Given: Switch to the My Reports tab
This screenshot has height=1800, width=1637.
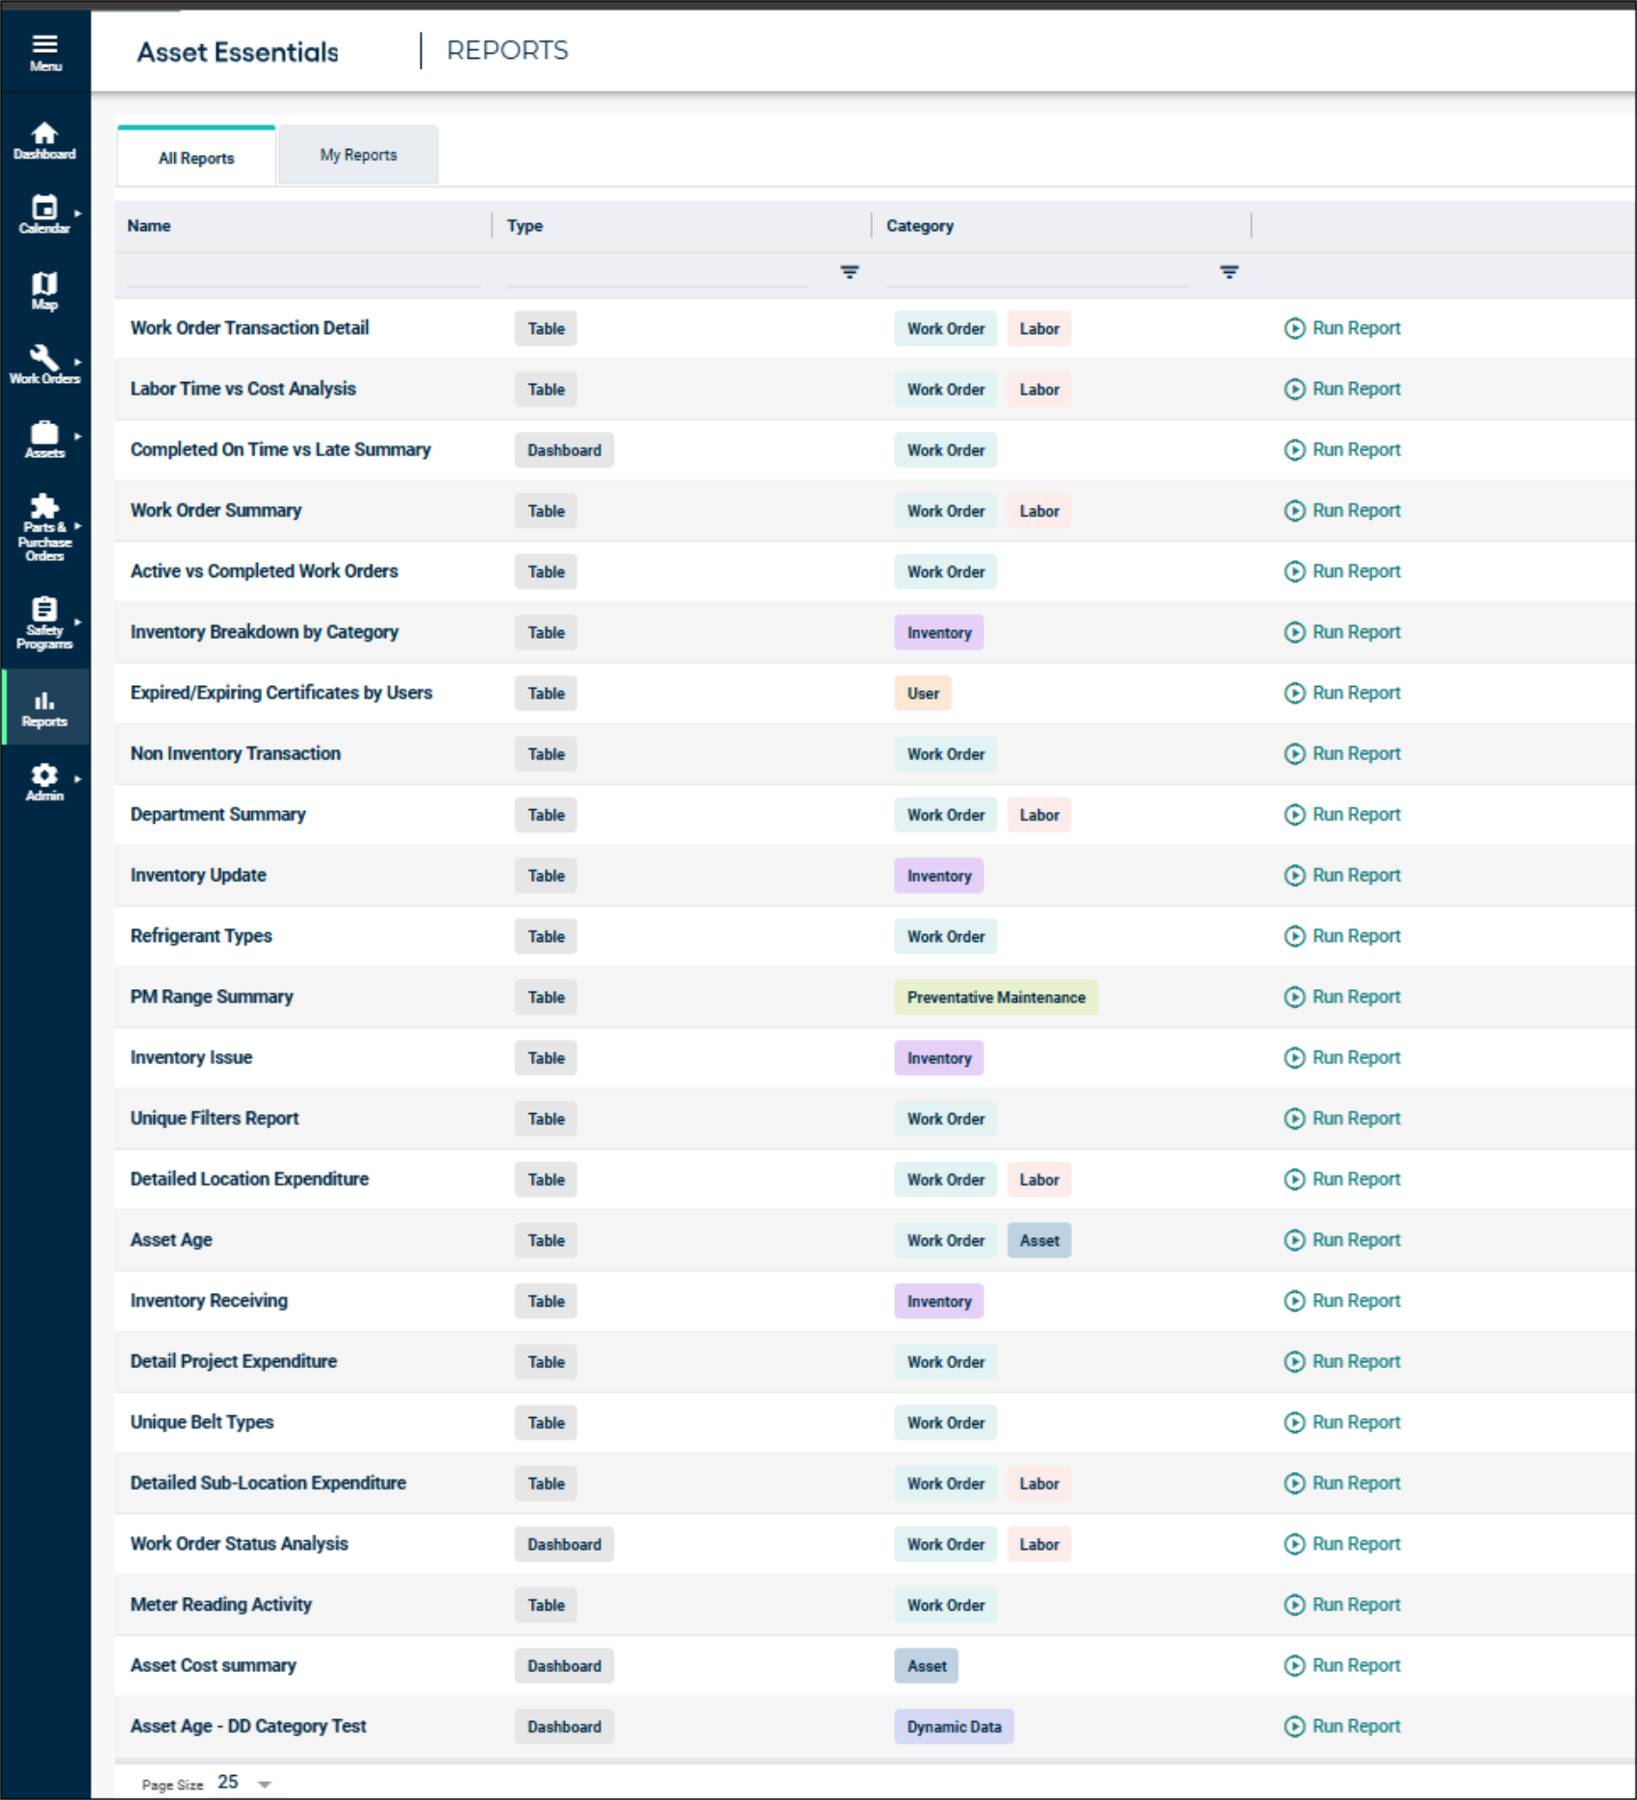Looking at the screenshot, I should tap(358, 155).
